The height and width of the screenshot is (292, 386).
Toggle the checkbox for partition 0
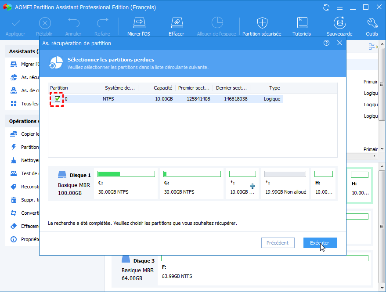(58, 99)
